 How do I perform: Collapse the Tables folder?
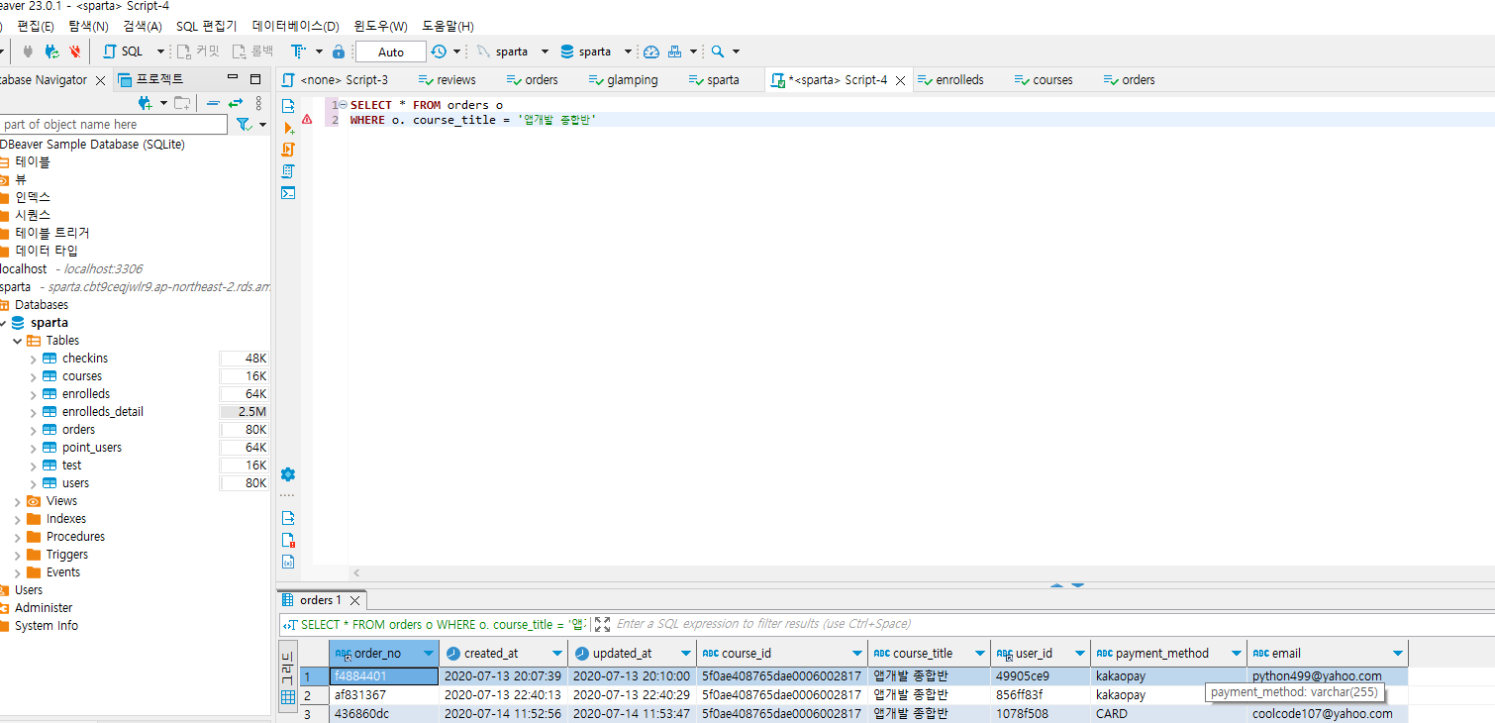17,341
